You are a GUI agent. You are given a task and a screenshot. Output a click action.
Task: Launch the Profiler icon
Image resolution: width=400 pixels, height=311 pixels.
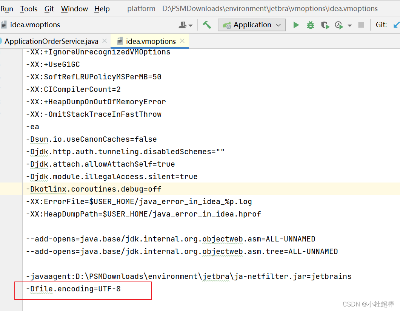click(338, 25)
